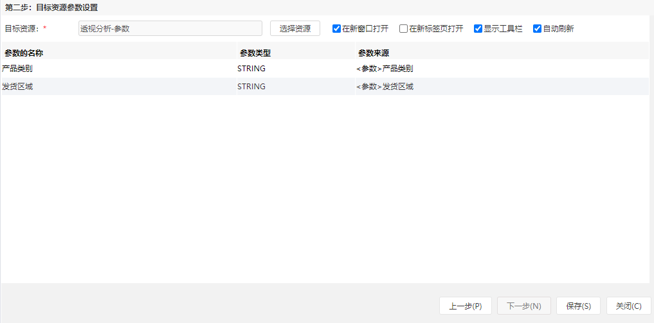
Task: Select the 参数来源 column header
Action: coord(502,51)
